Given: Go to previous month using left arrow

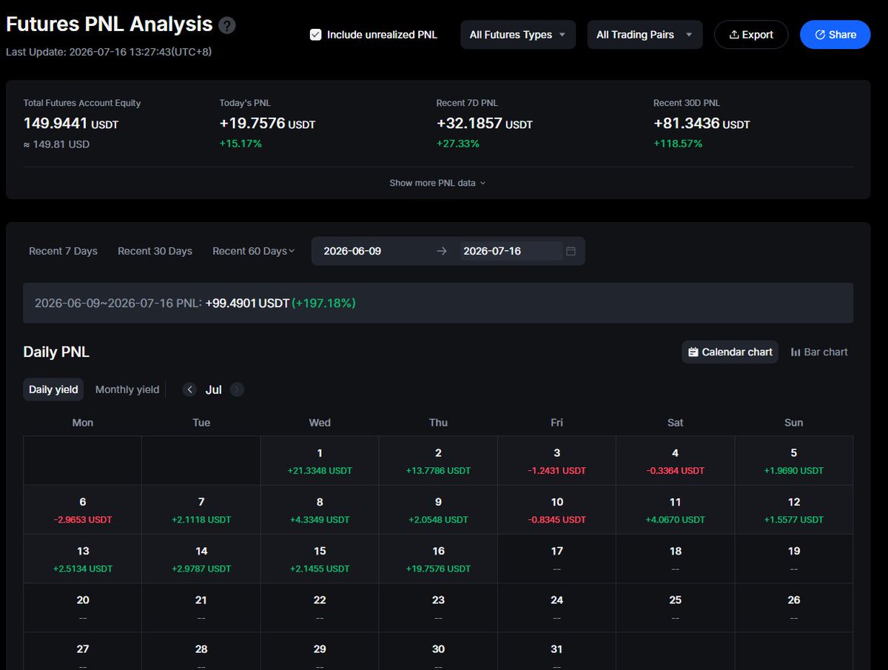Looking at the screenshot, I should pos(190,389).
